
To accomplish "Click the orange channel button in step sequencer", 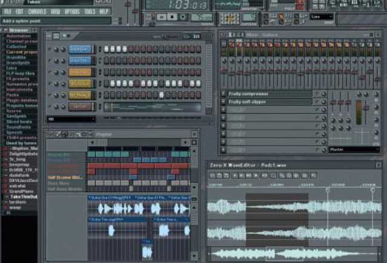I will (80, 72).
